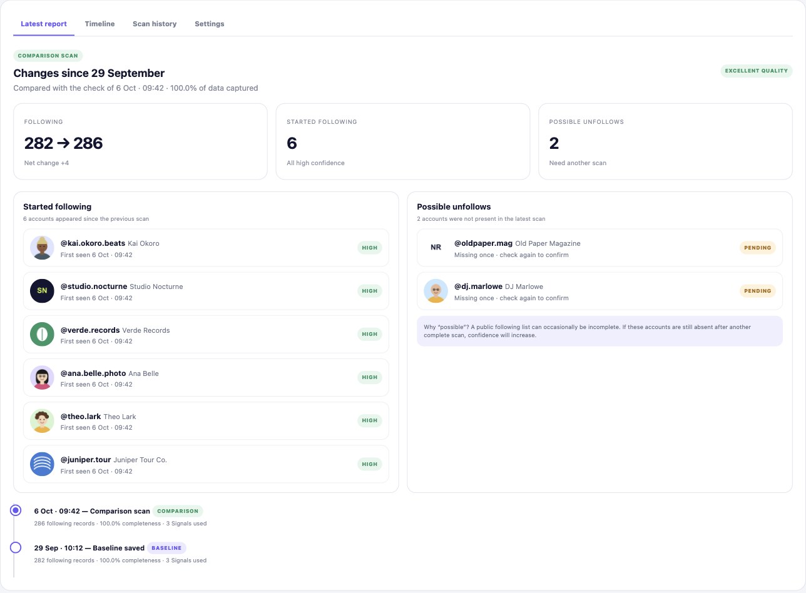This screenshot has width=806, height=593.
Task: Open the @studio.nocturne handle
Action: coord(94,286)
